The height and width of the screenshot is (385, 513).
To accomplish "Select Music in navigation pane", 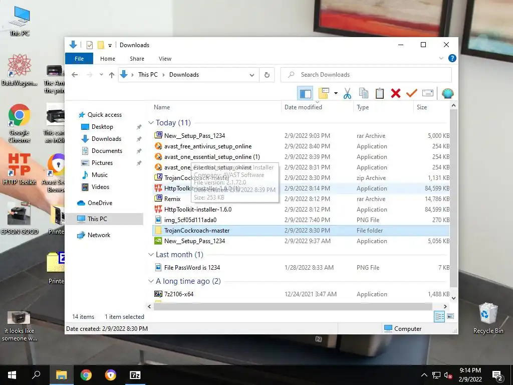I will pos(100,175).
